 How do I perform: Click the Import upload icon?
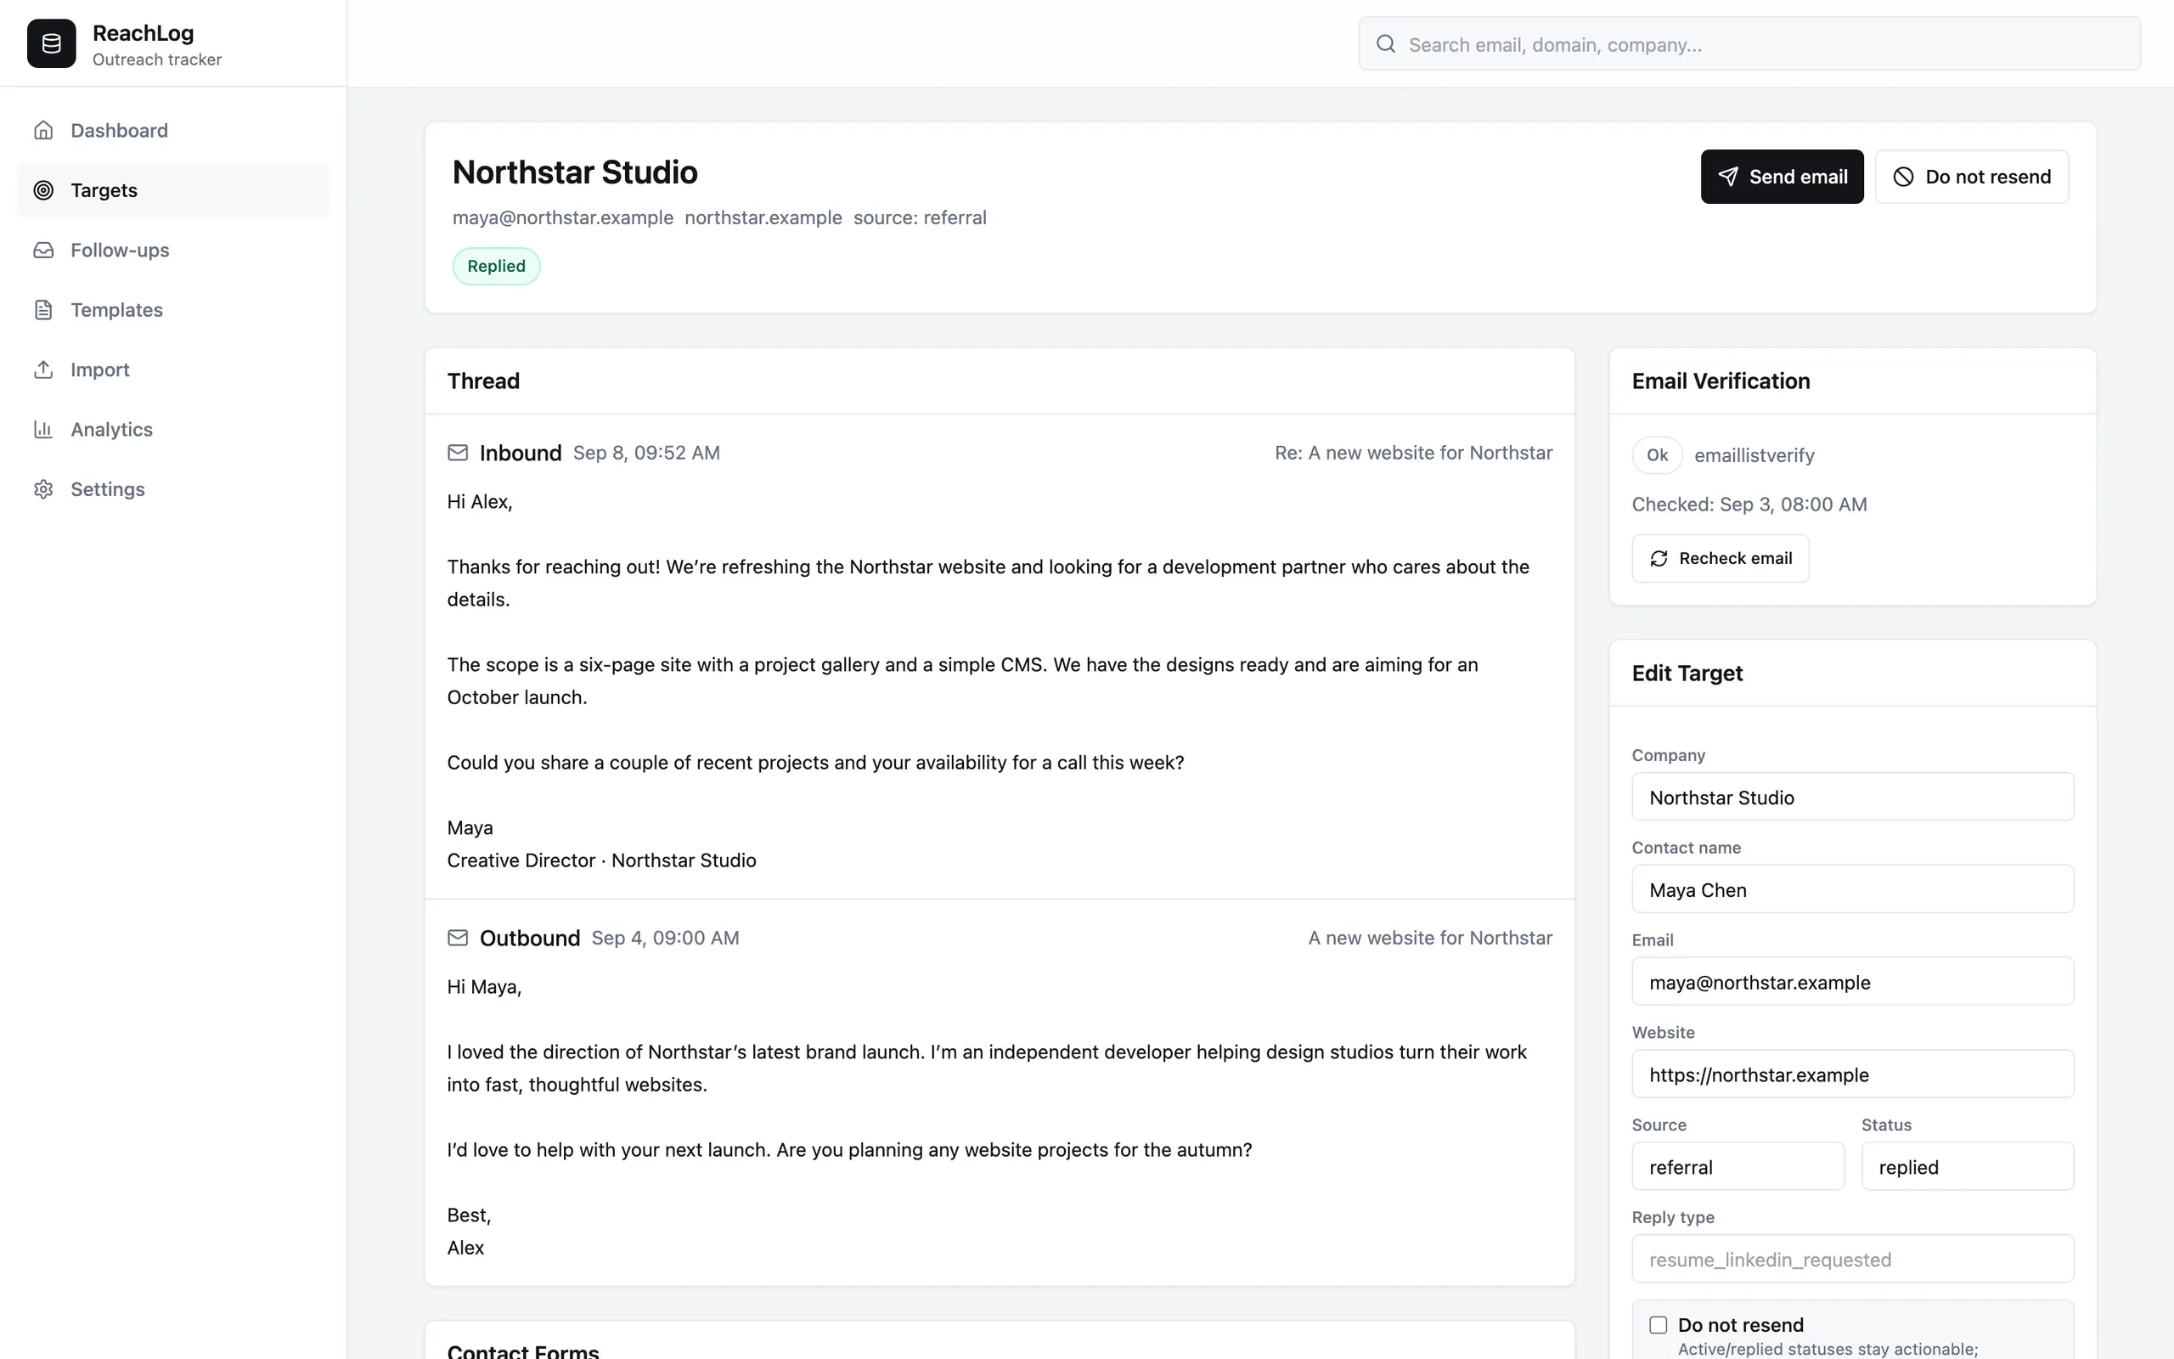43,369
